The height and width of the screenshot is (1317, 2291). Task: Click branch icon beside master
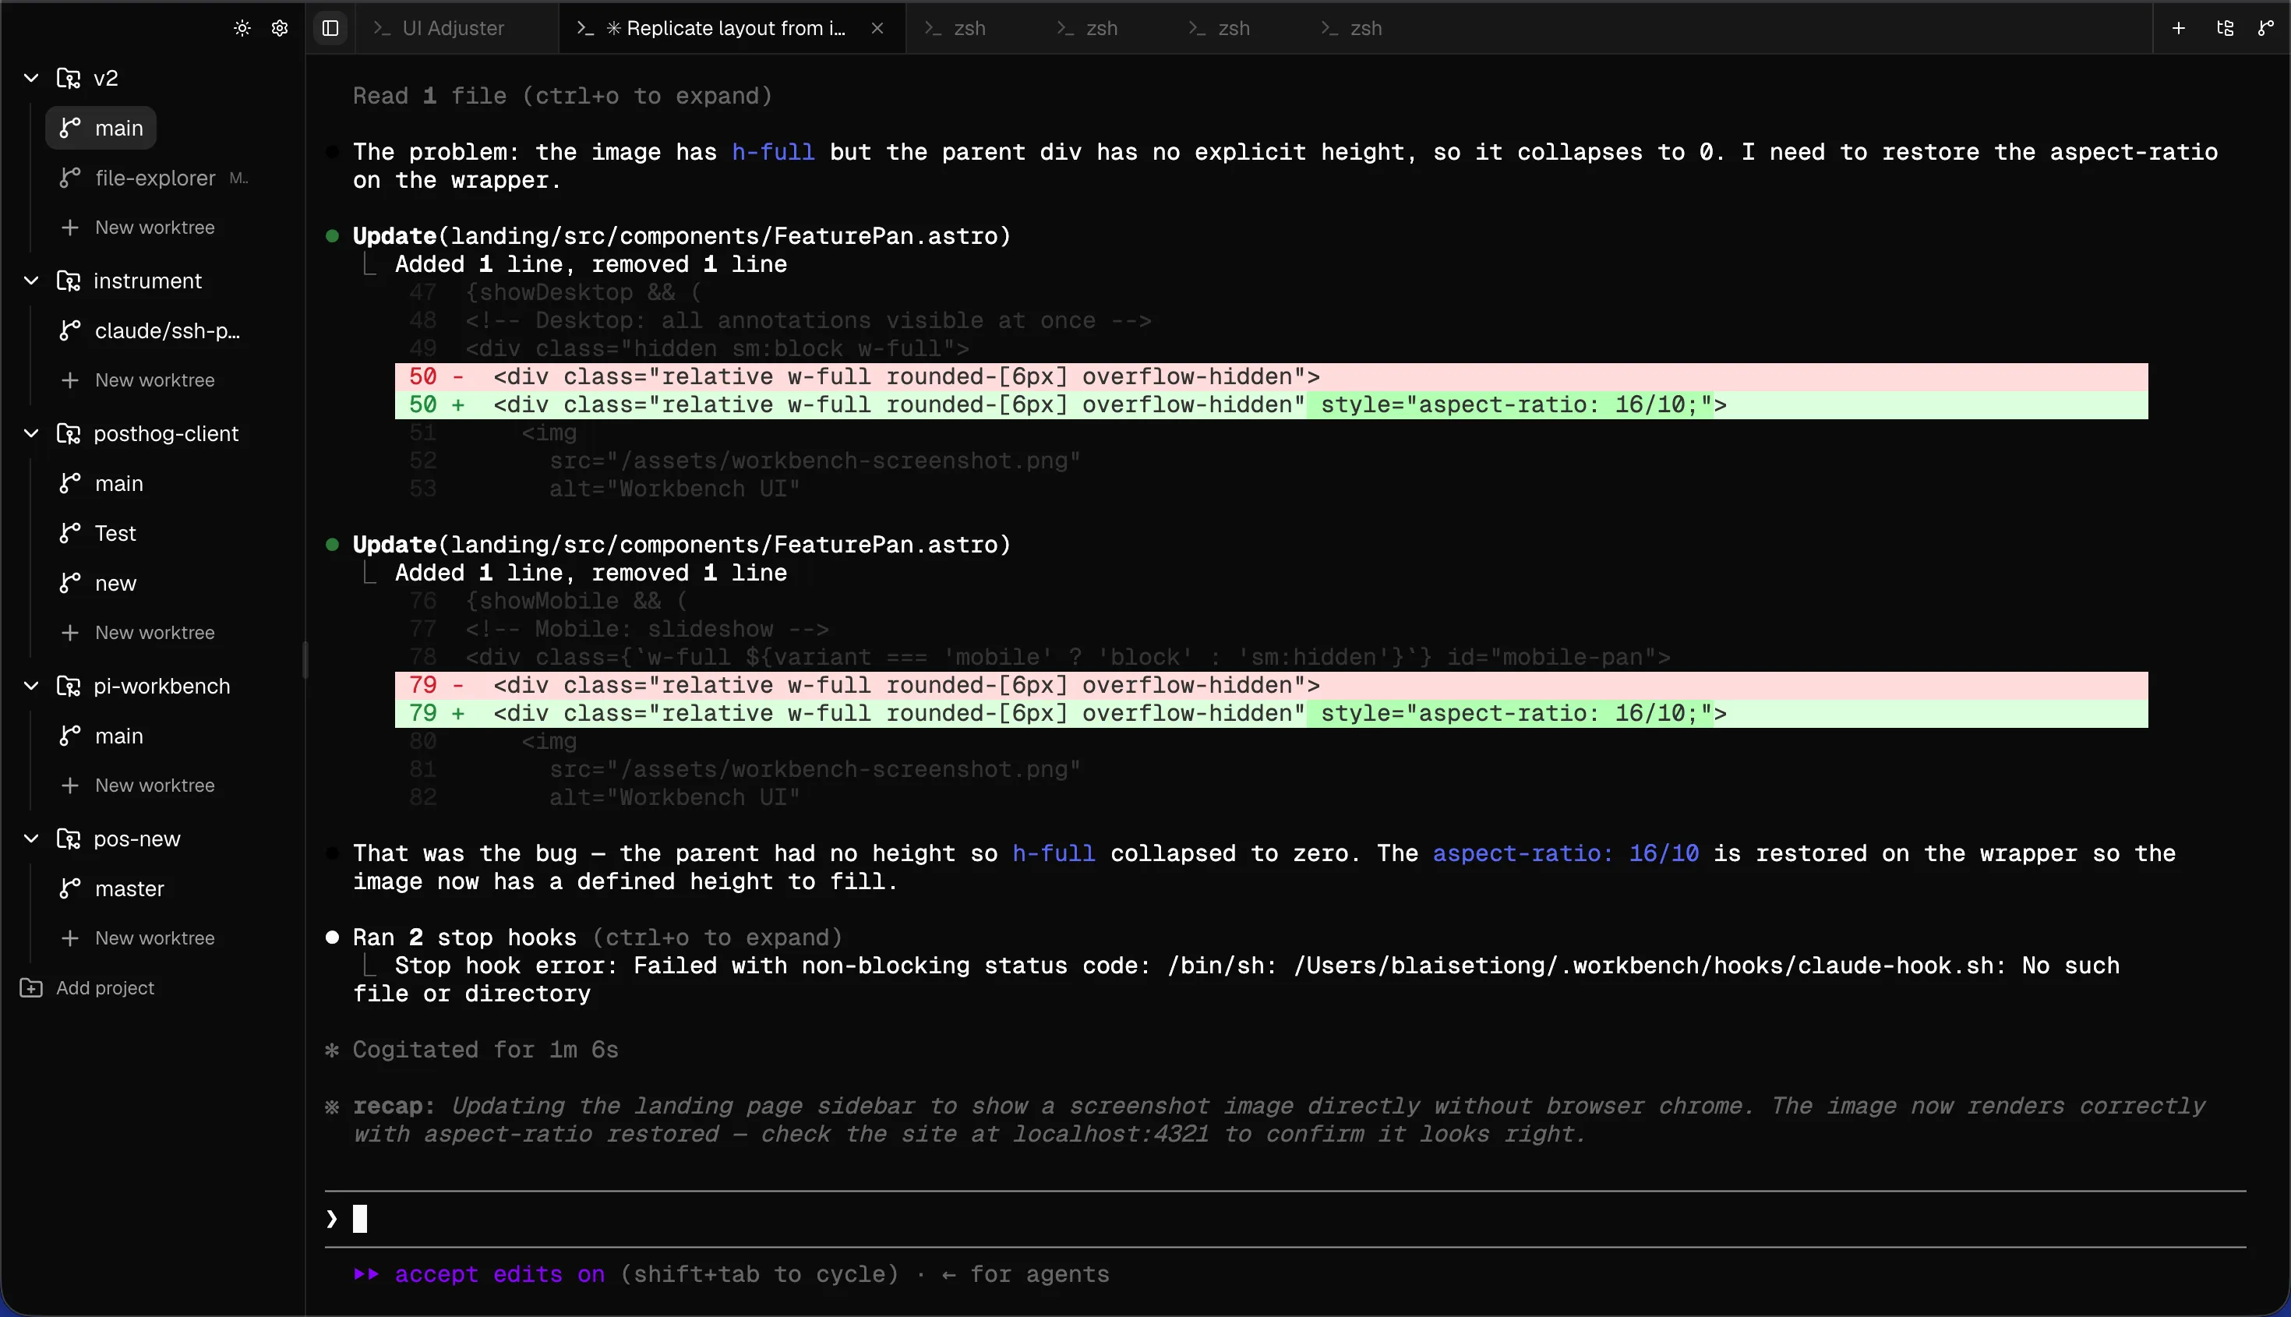pyautogui.click(x=69, y=888)
